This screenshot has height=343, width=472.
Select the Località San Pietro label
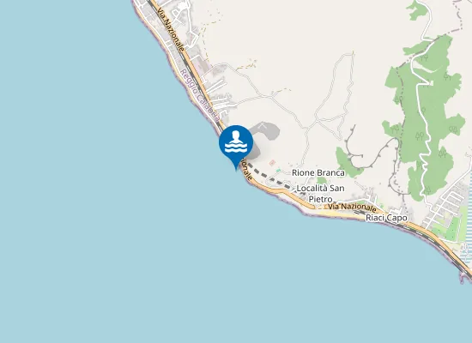[321, 194]
